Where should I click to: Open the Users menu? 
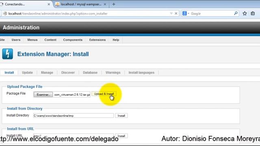16,40
